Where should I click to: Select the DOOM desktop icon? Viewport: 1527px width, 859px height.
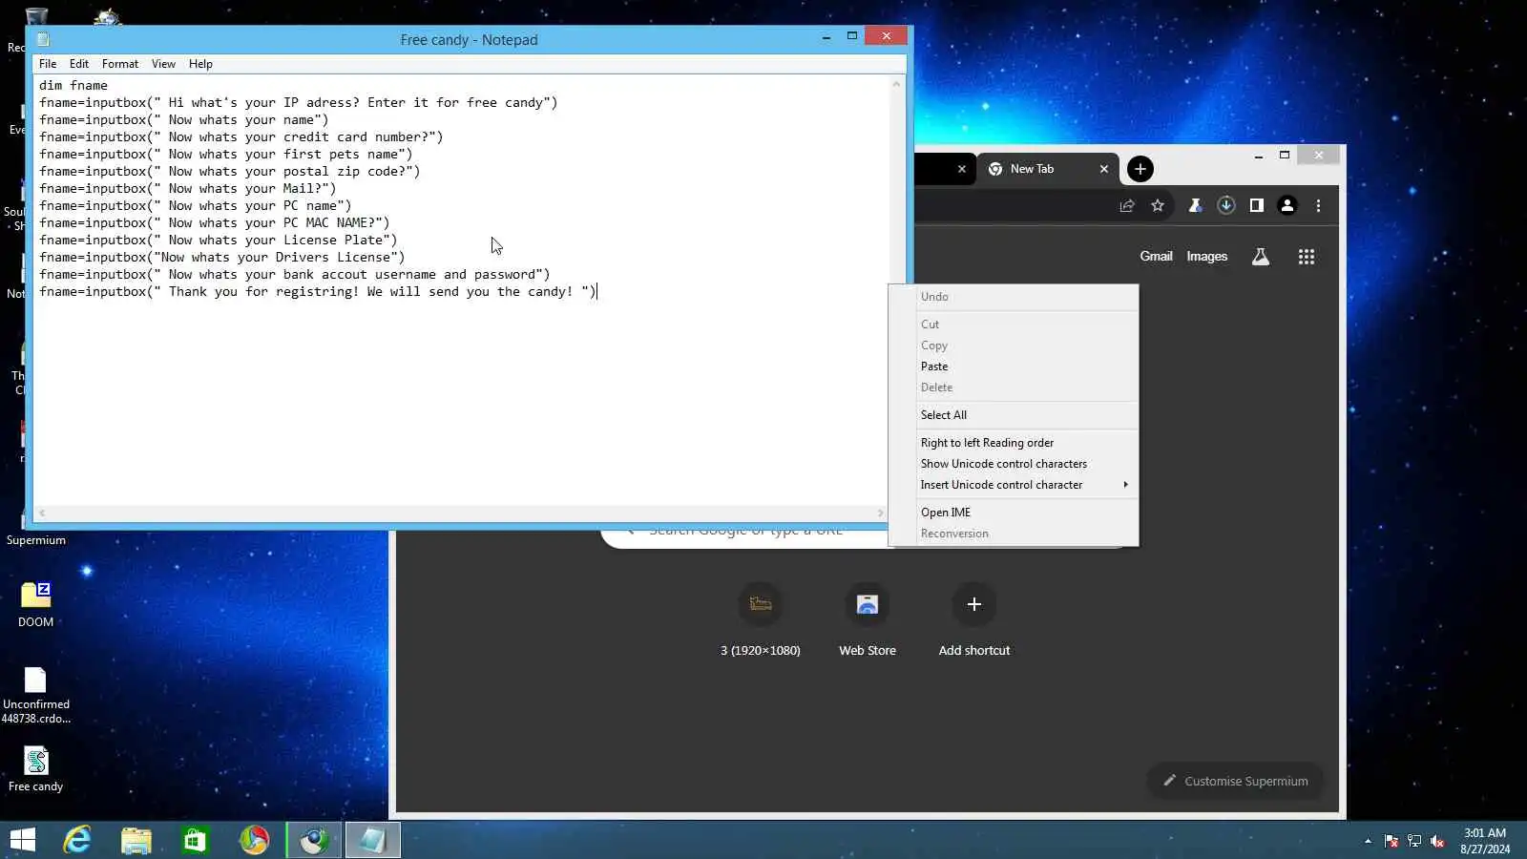35,604
